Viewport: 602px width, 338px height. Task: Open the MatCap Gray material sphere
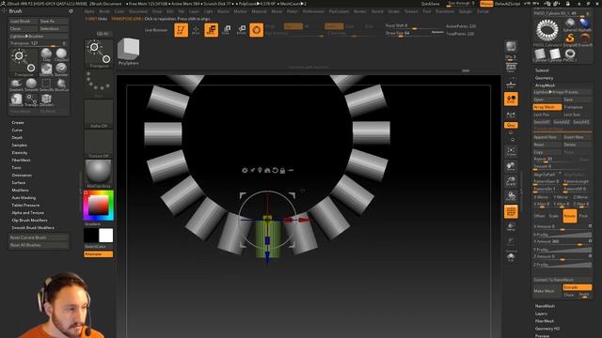click(x=99, y=174)
